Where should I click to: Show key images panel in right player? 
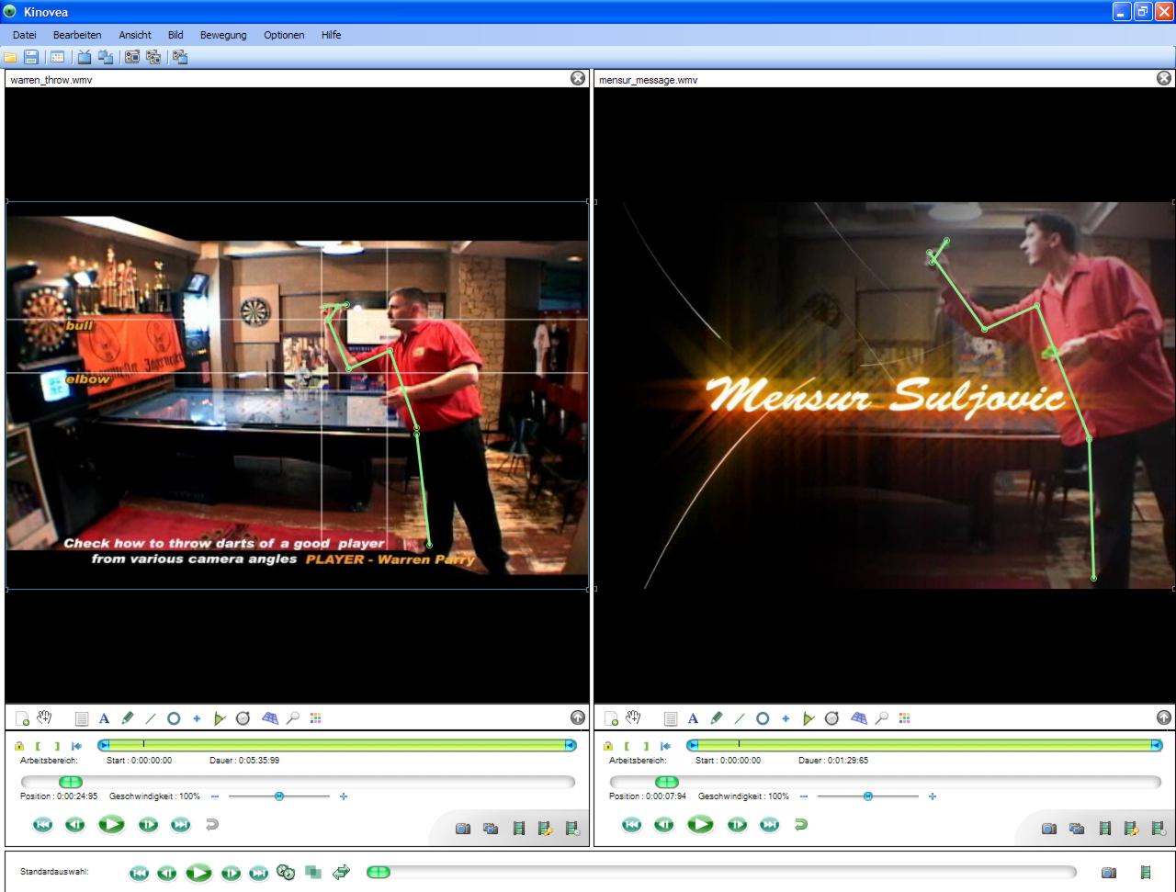coord(1164,718)
